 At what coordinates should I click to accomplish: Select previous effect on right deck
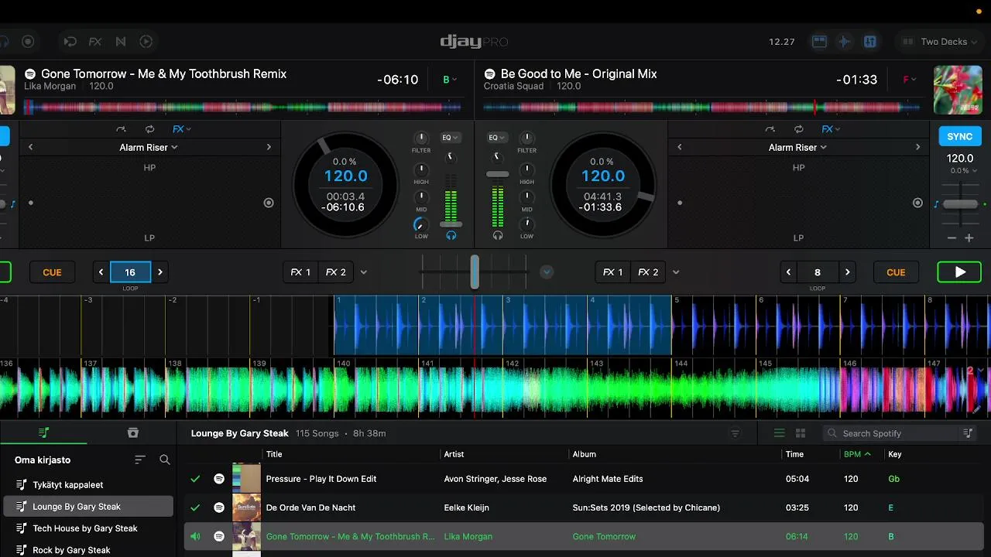point(680,147)
